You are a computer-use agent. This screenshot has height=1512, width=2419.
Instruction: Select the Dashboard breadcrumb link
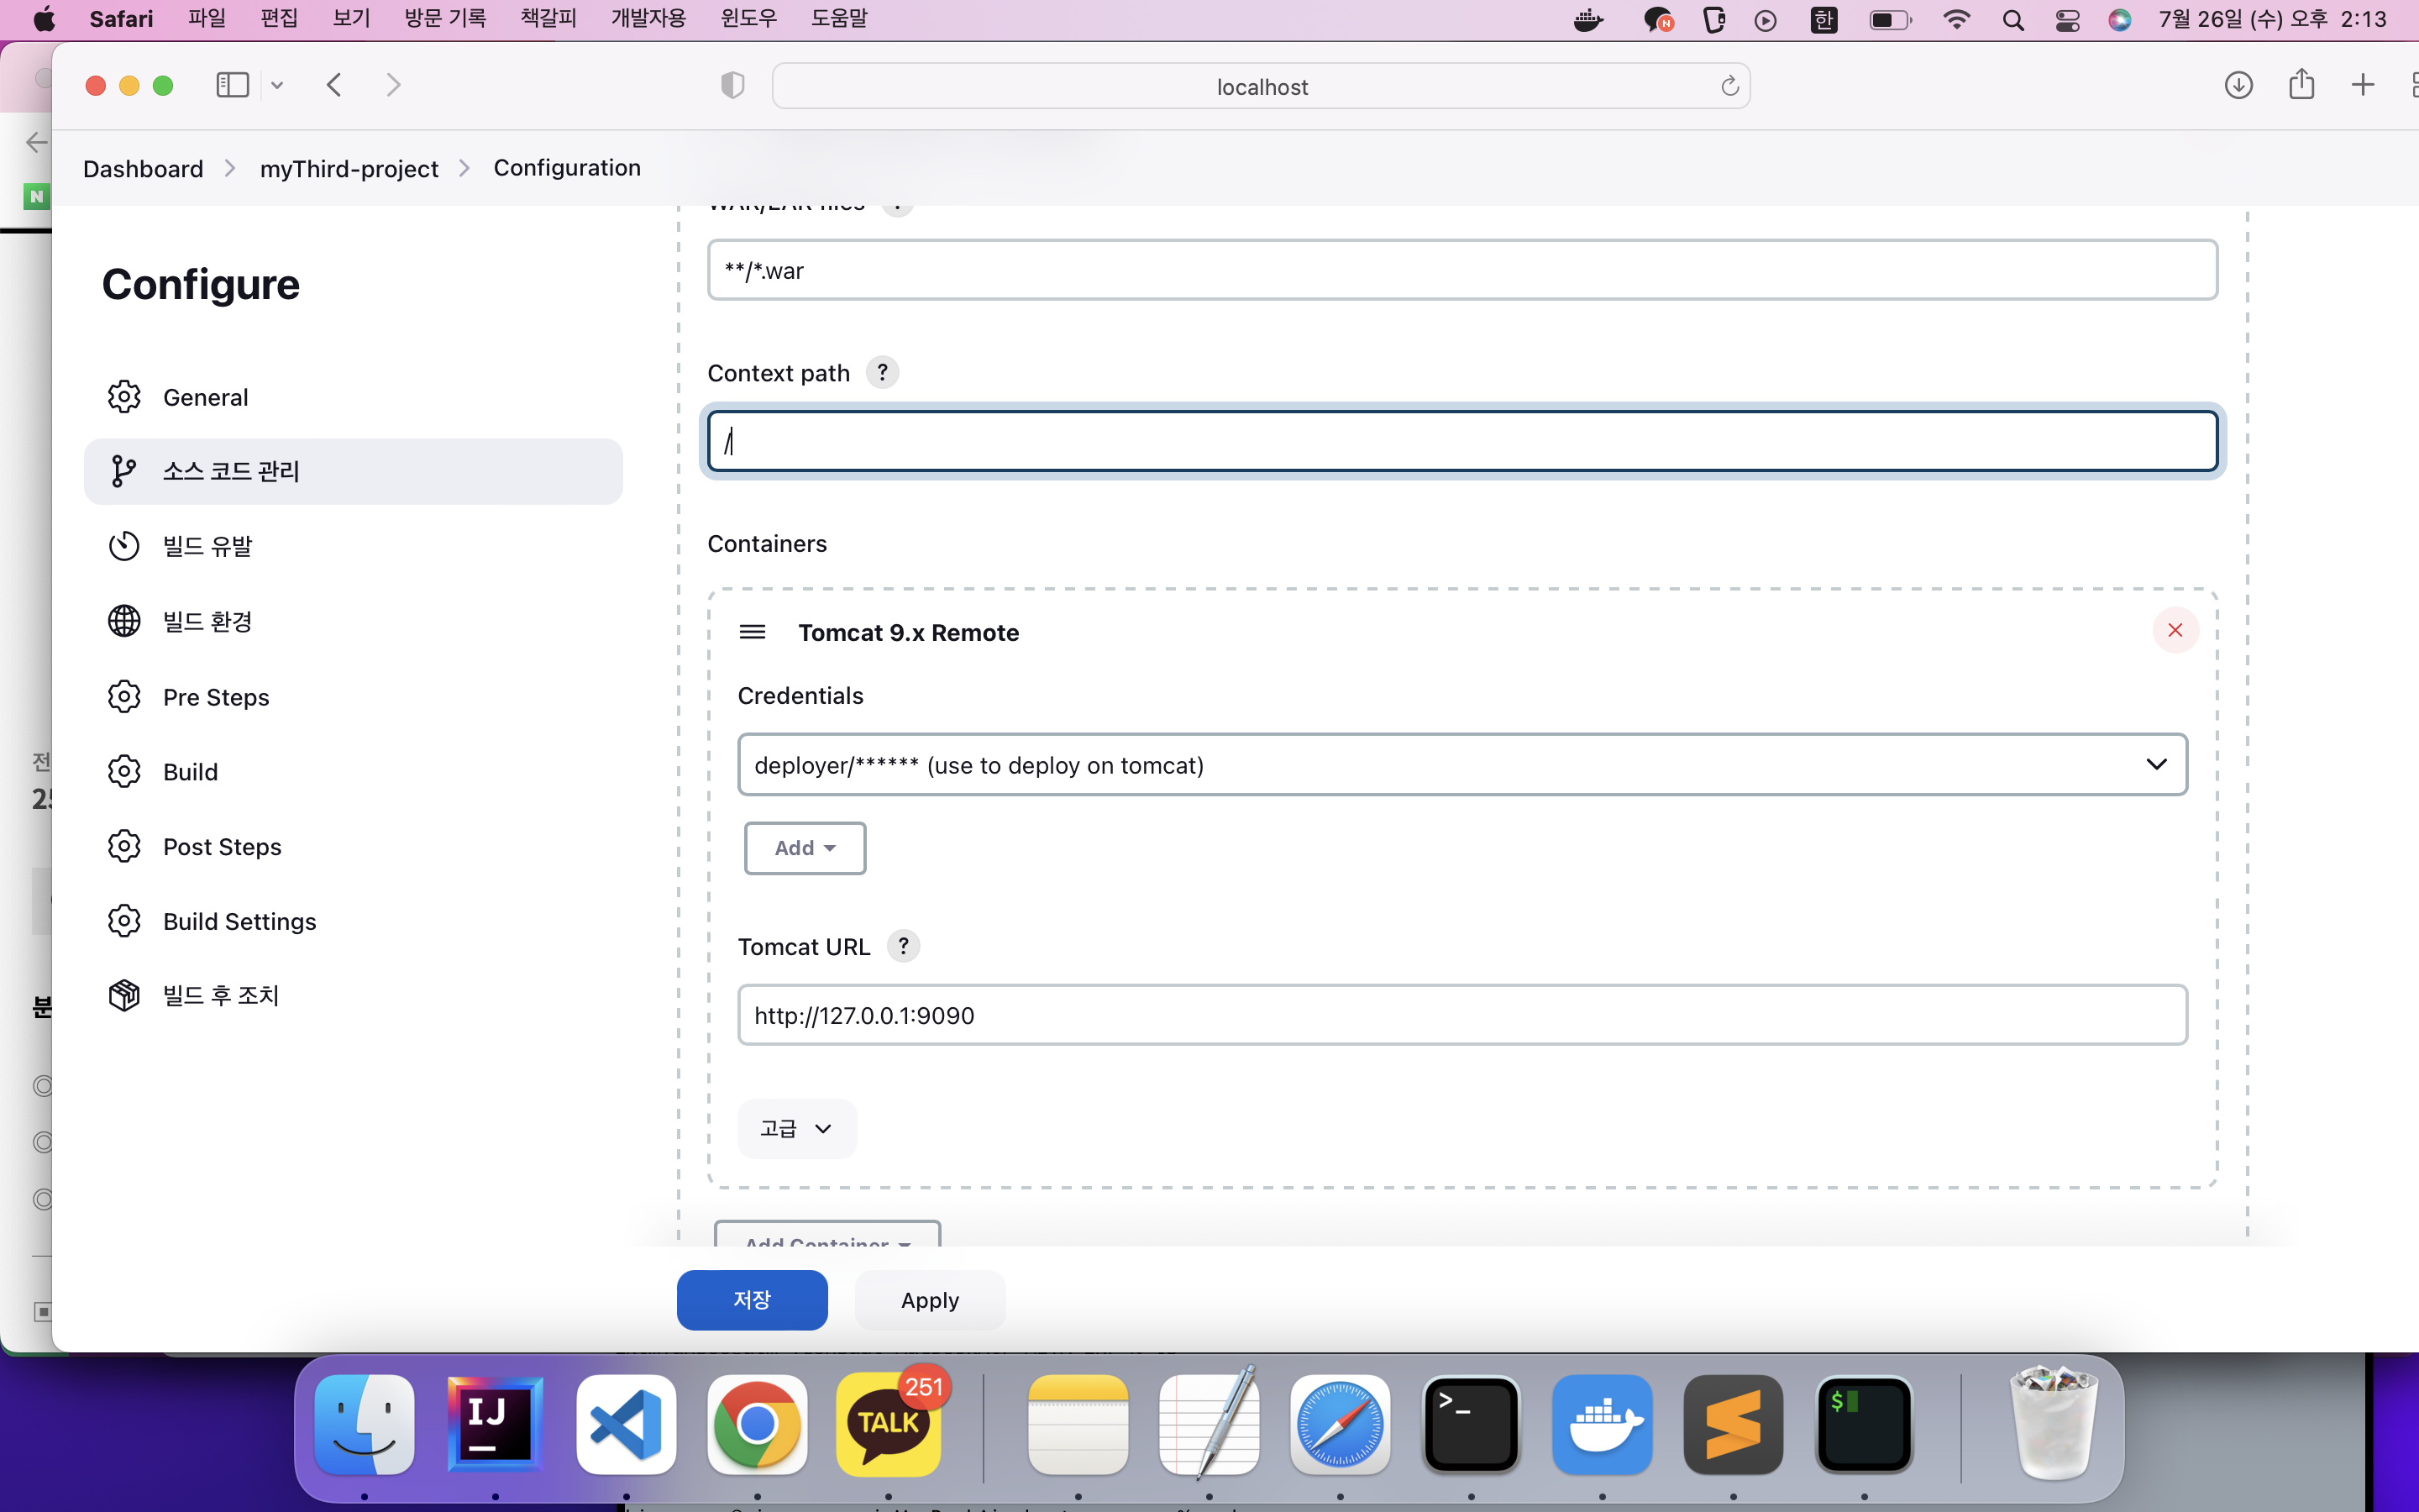(143, 165)
